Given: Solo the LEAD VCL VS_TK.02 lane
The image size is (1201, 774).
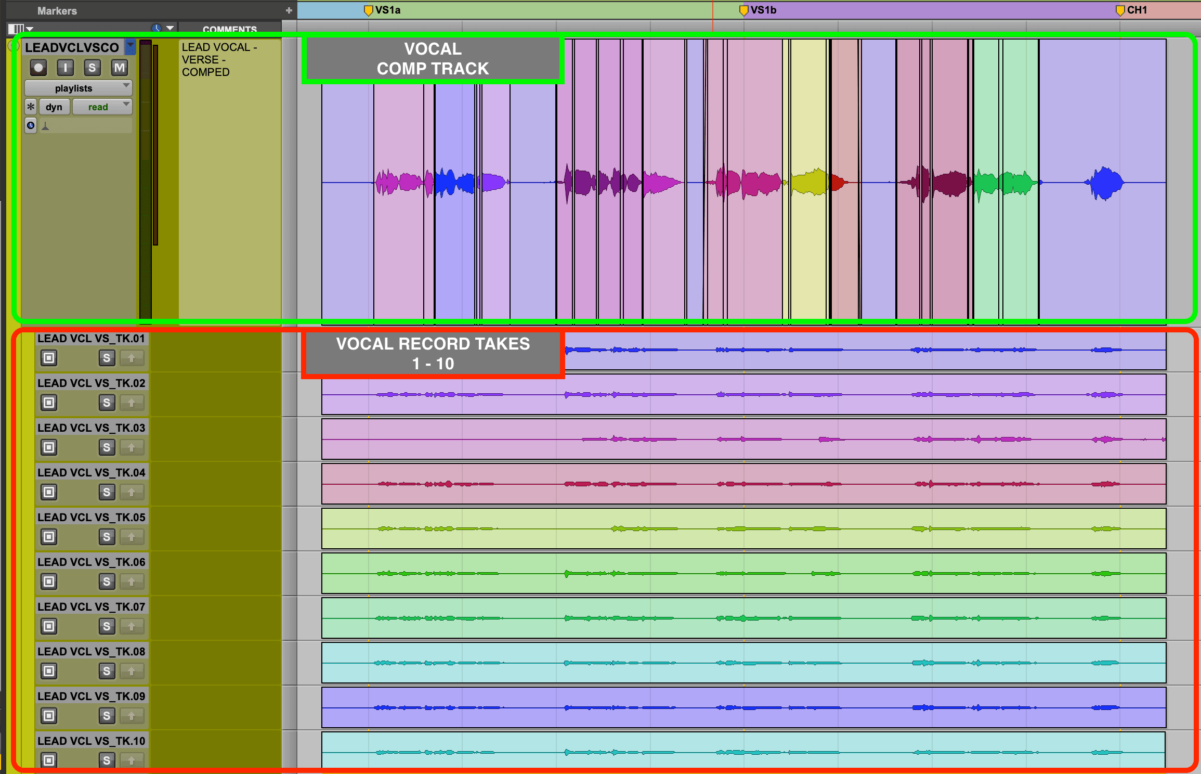Looking at the screenshot, I should (107, 403).
